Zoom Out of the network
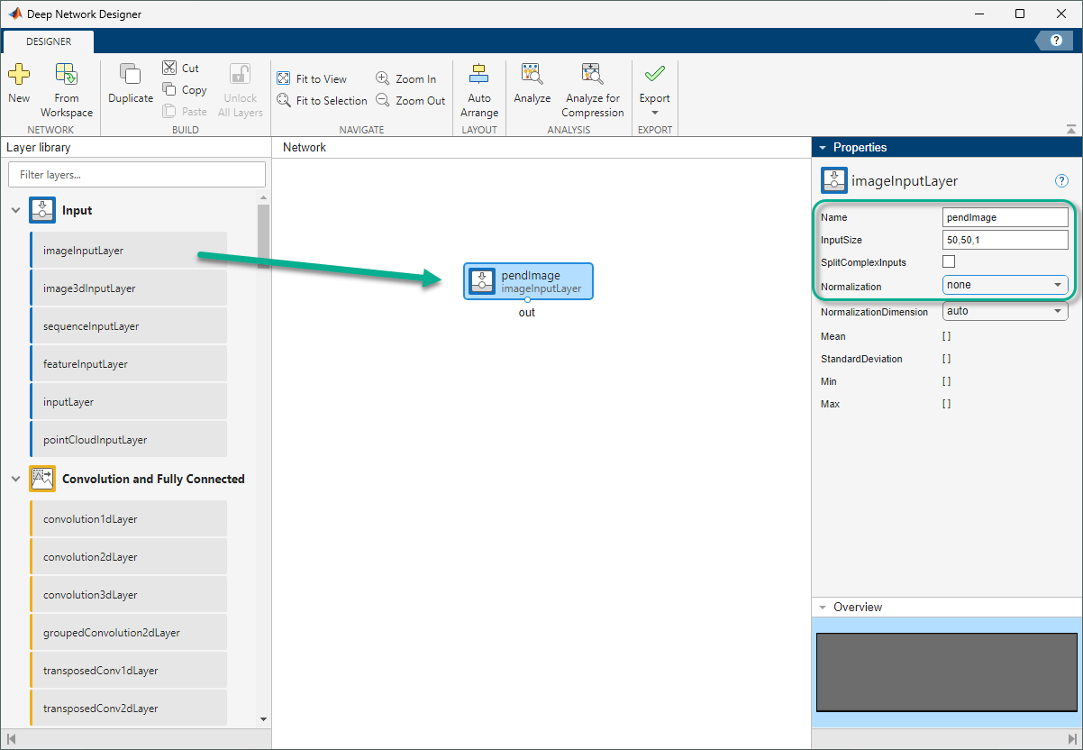The height and width of the screenshot is (750, 1083). (410, 101)
